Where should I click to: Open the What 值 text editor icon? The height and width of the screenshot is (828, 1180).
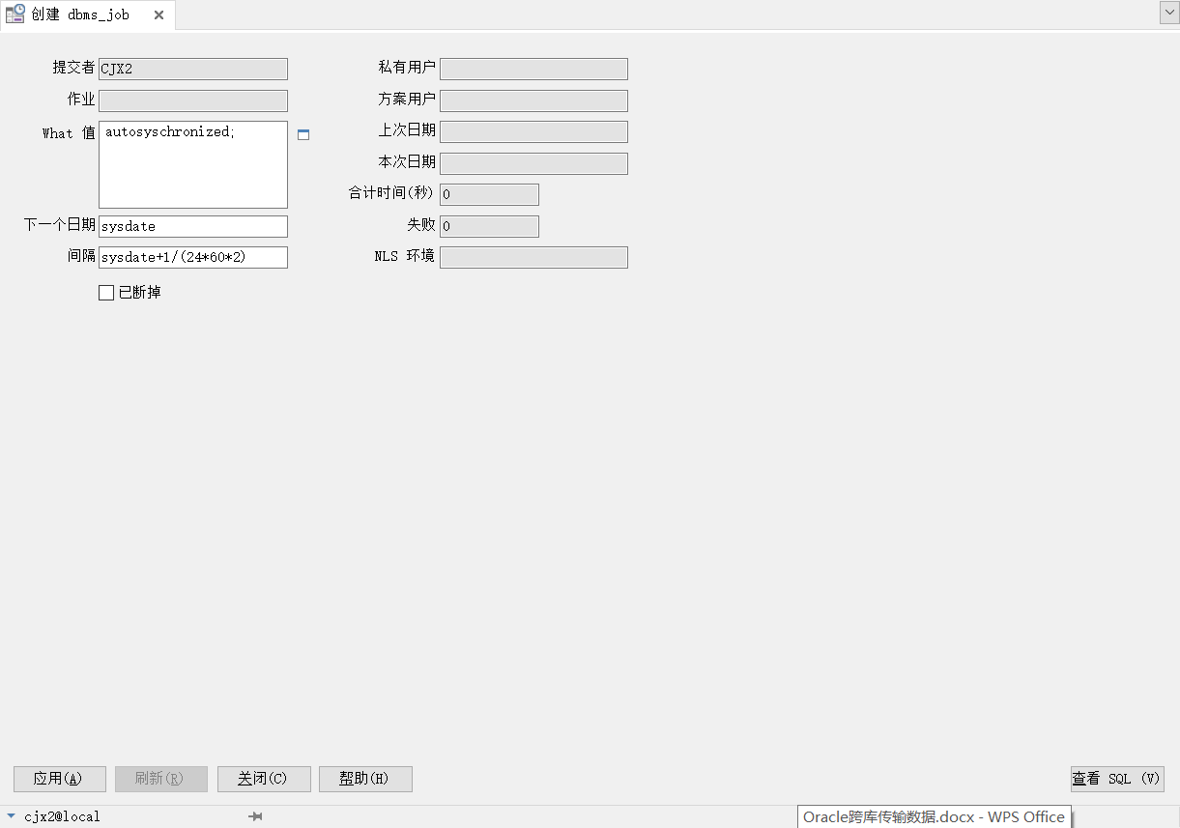[x=303, y=134]
